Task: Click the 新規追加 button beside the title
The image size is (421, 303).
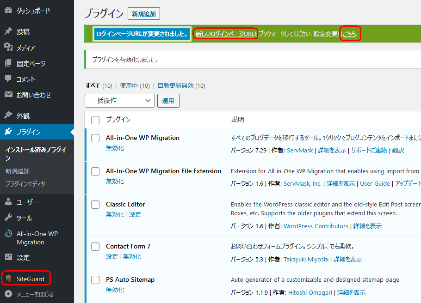Action: tap(143, 14)
